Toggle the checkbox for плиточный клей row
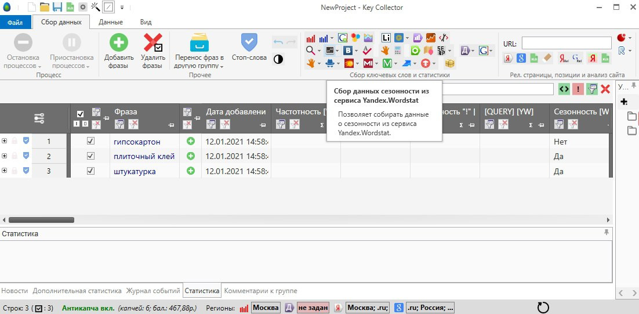Screen dimensions: 639x314 pos(90,156)
